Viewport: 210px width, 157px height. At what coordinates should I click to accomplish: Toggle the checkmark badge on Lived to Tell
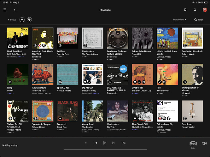pos(139,82)
